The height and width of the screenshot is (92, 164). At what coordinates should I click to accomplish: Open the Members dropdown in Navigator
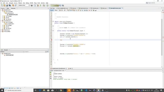click(x=12, y=52)
